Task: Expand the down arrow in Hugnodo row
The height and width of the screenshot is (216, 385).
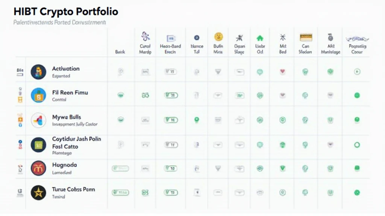Action: click(x=218, y=168)
